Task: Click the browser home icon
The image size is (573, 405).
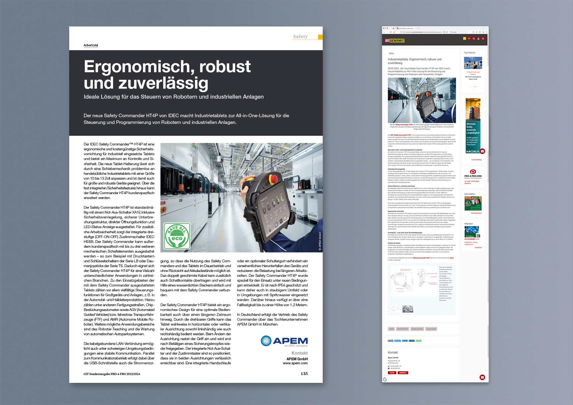Action: coord(394,32)
